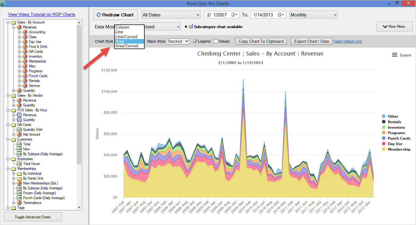
Task: Expand the Terminations tree node
Action: tap(13, 203)
